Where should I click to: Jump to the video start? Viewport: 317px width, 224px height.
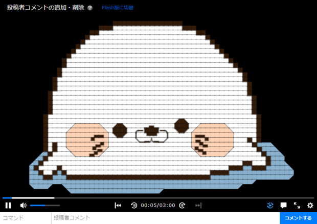pos(118,206)
